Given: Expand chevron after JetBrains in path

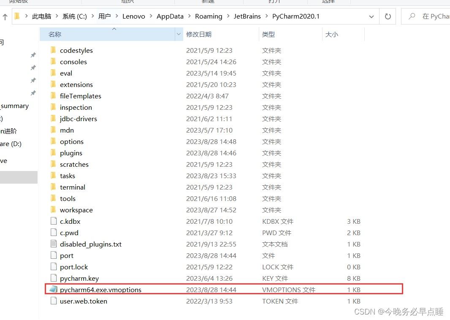Looking at the screenshot, I should pos(266,16).
